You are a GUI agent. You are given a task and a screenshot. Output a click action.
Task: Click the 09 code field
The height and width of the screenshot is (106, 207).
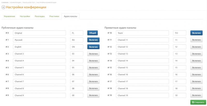pos(77,95)
